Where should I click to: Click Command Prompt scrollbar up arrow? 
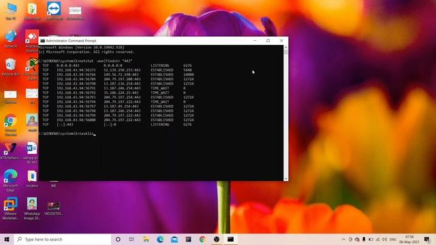286,48
